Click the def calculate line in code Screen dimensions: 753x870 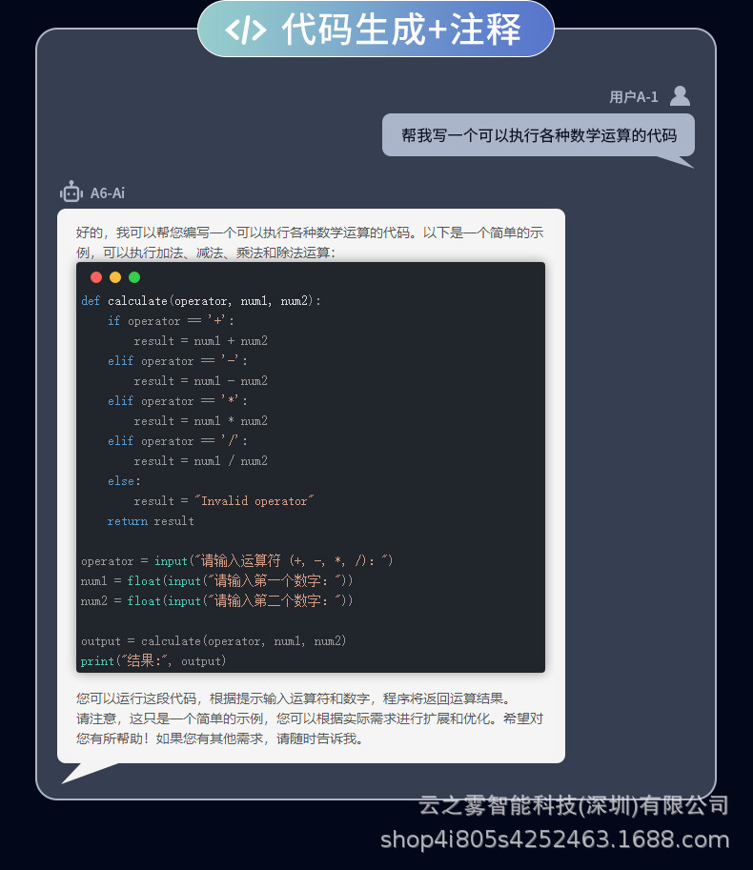click(201, 301)
